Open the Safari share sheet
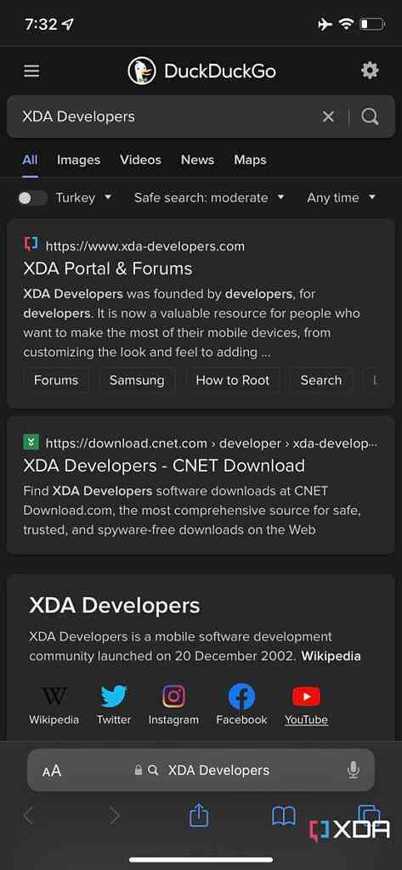402x870 pixels. tap(199, 815)
